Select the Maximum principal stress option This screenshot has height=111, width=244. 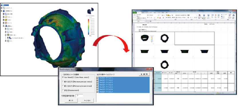[x=63, y=82]
